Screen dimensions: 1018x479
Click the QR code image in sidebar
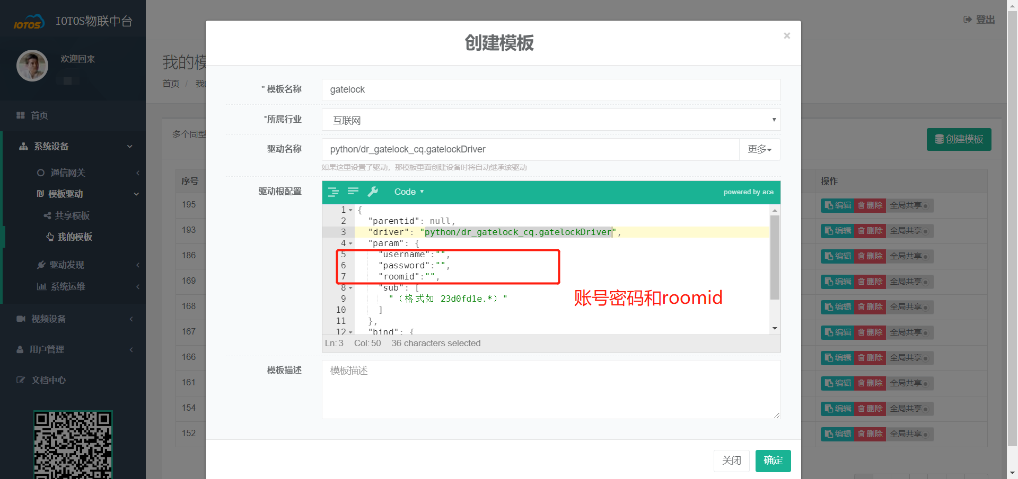(x=73, y=445)
